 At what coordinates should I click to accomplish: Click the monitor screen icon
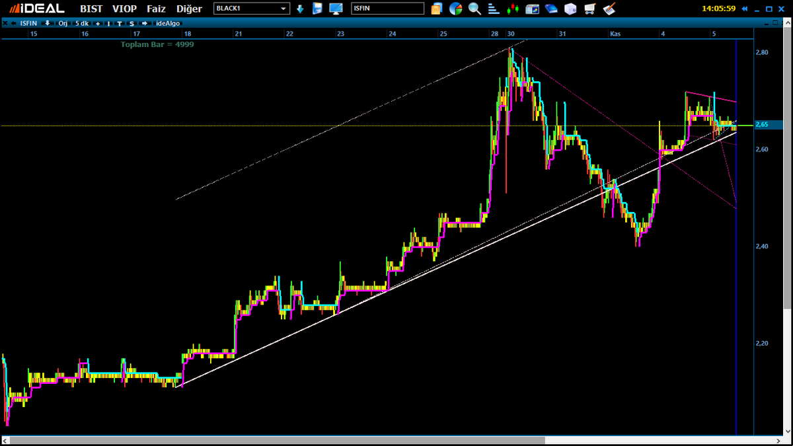coord(336,9)
